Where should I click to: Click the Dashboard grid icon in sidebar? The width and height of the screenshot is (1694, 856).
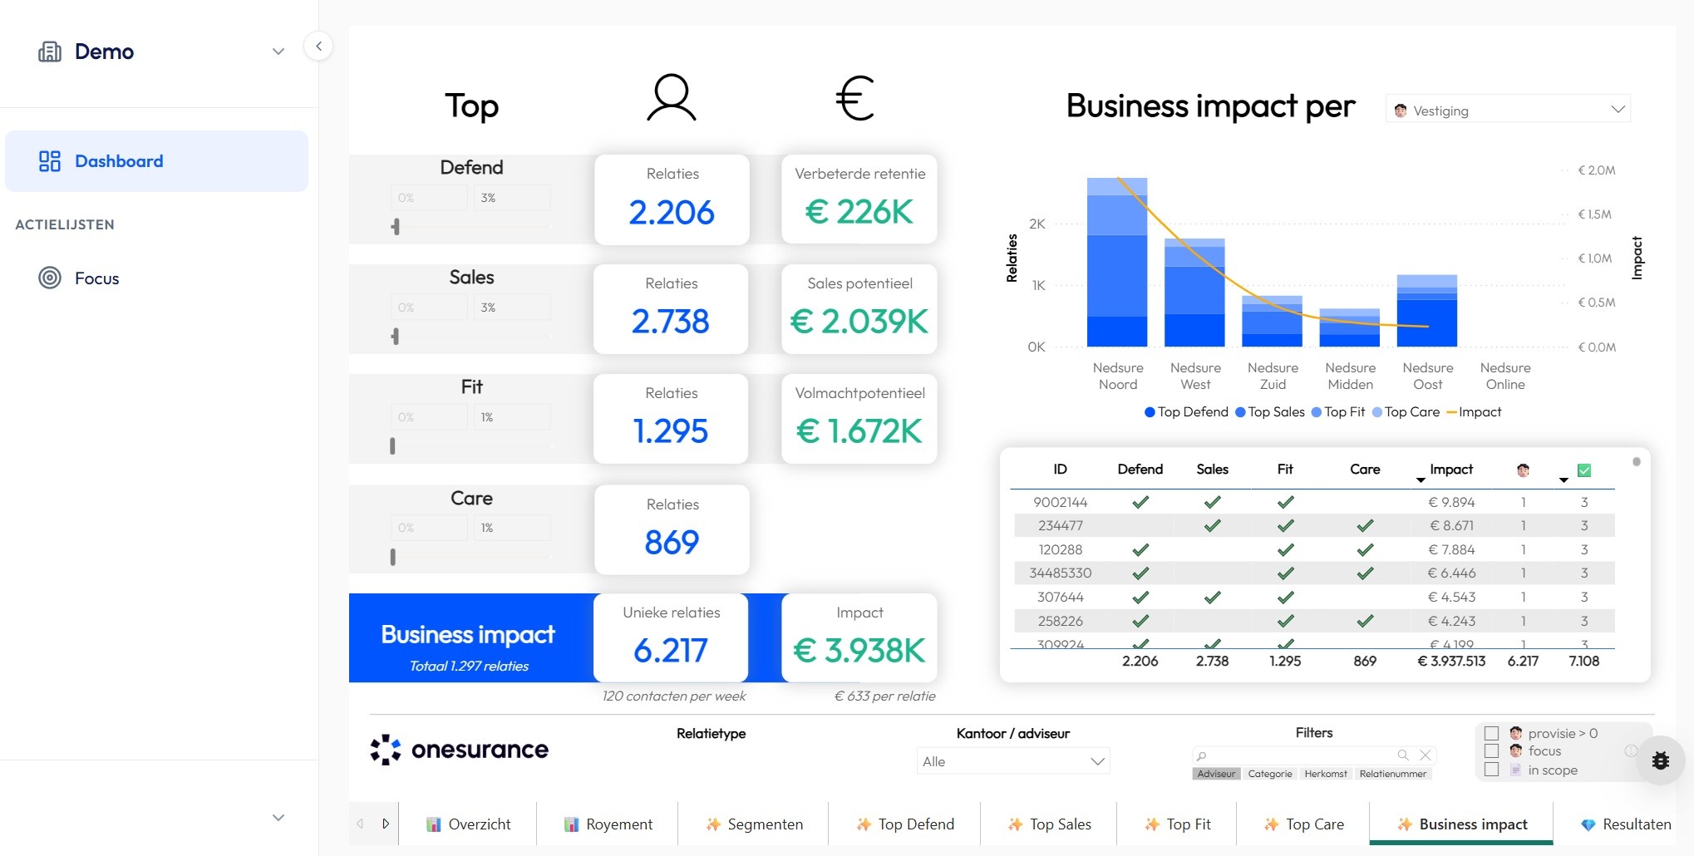coord(50,161)
